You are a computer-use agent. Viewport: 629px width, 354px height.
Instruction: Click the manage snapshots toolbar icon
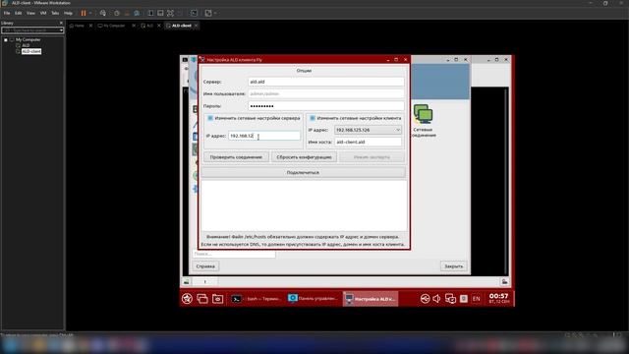pyautogui.click(x=137, y=13)
